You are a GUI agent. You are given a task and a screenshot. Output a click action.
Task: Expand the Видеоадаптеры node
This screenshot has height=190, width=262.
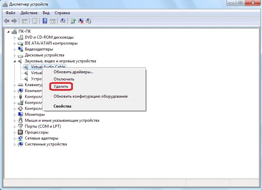pos(15,49)
